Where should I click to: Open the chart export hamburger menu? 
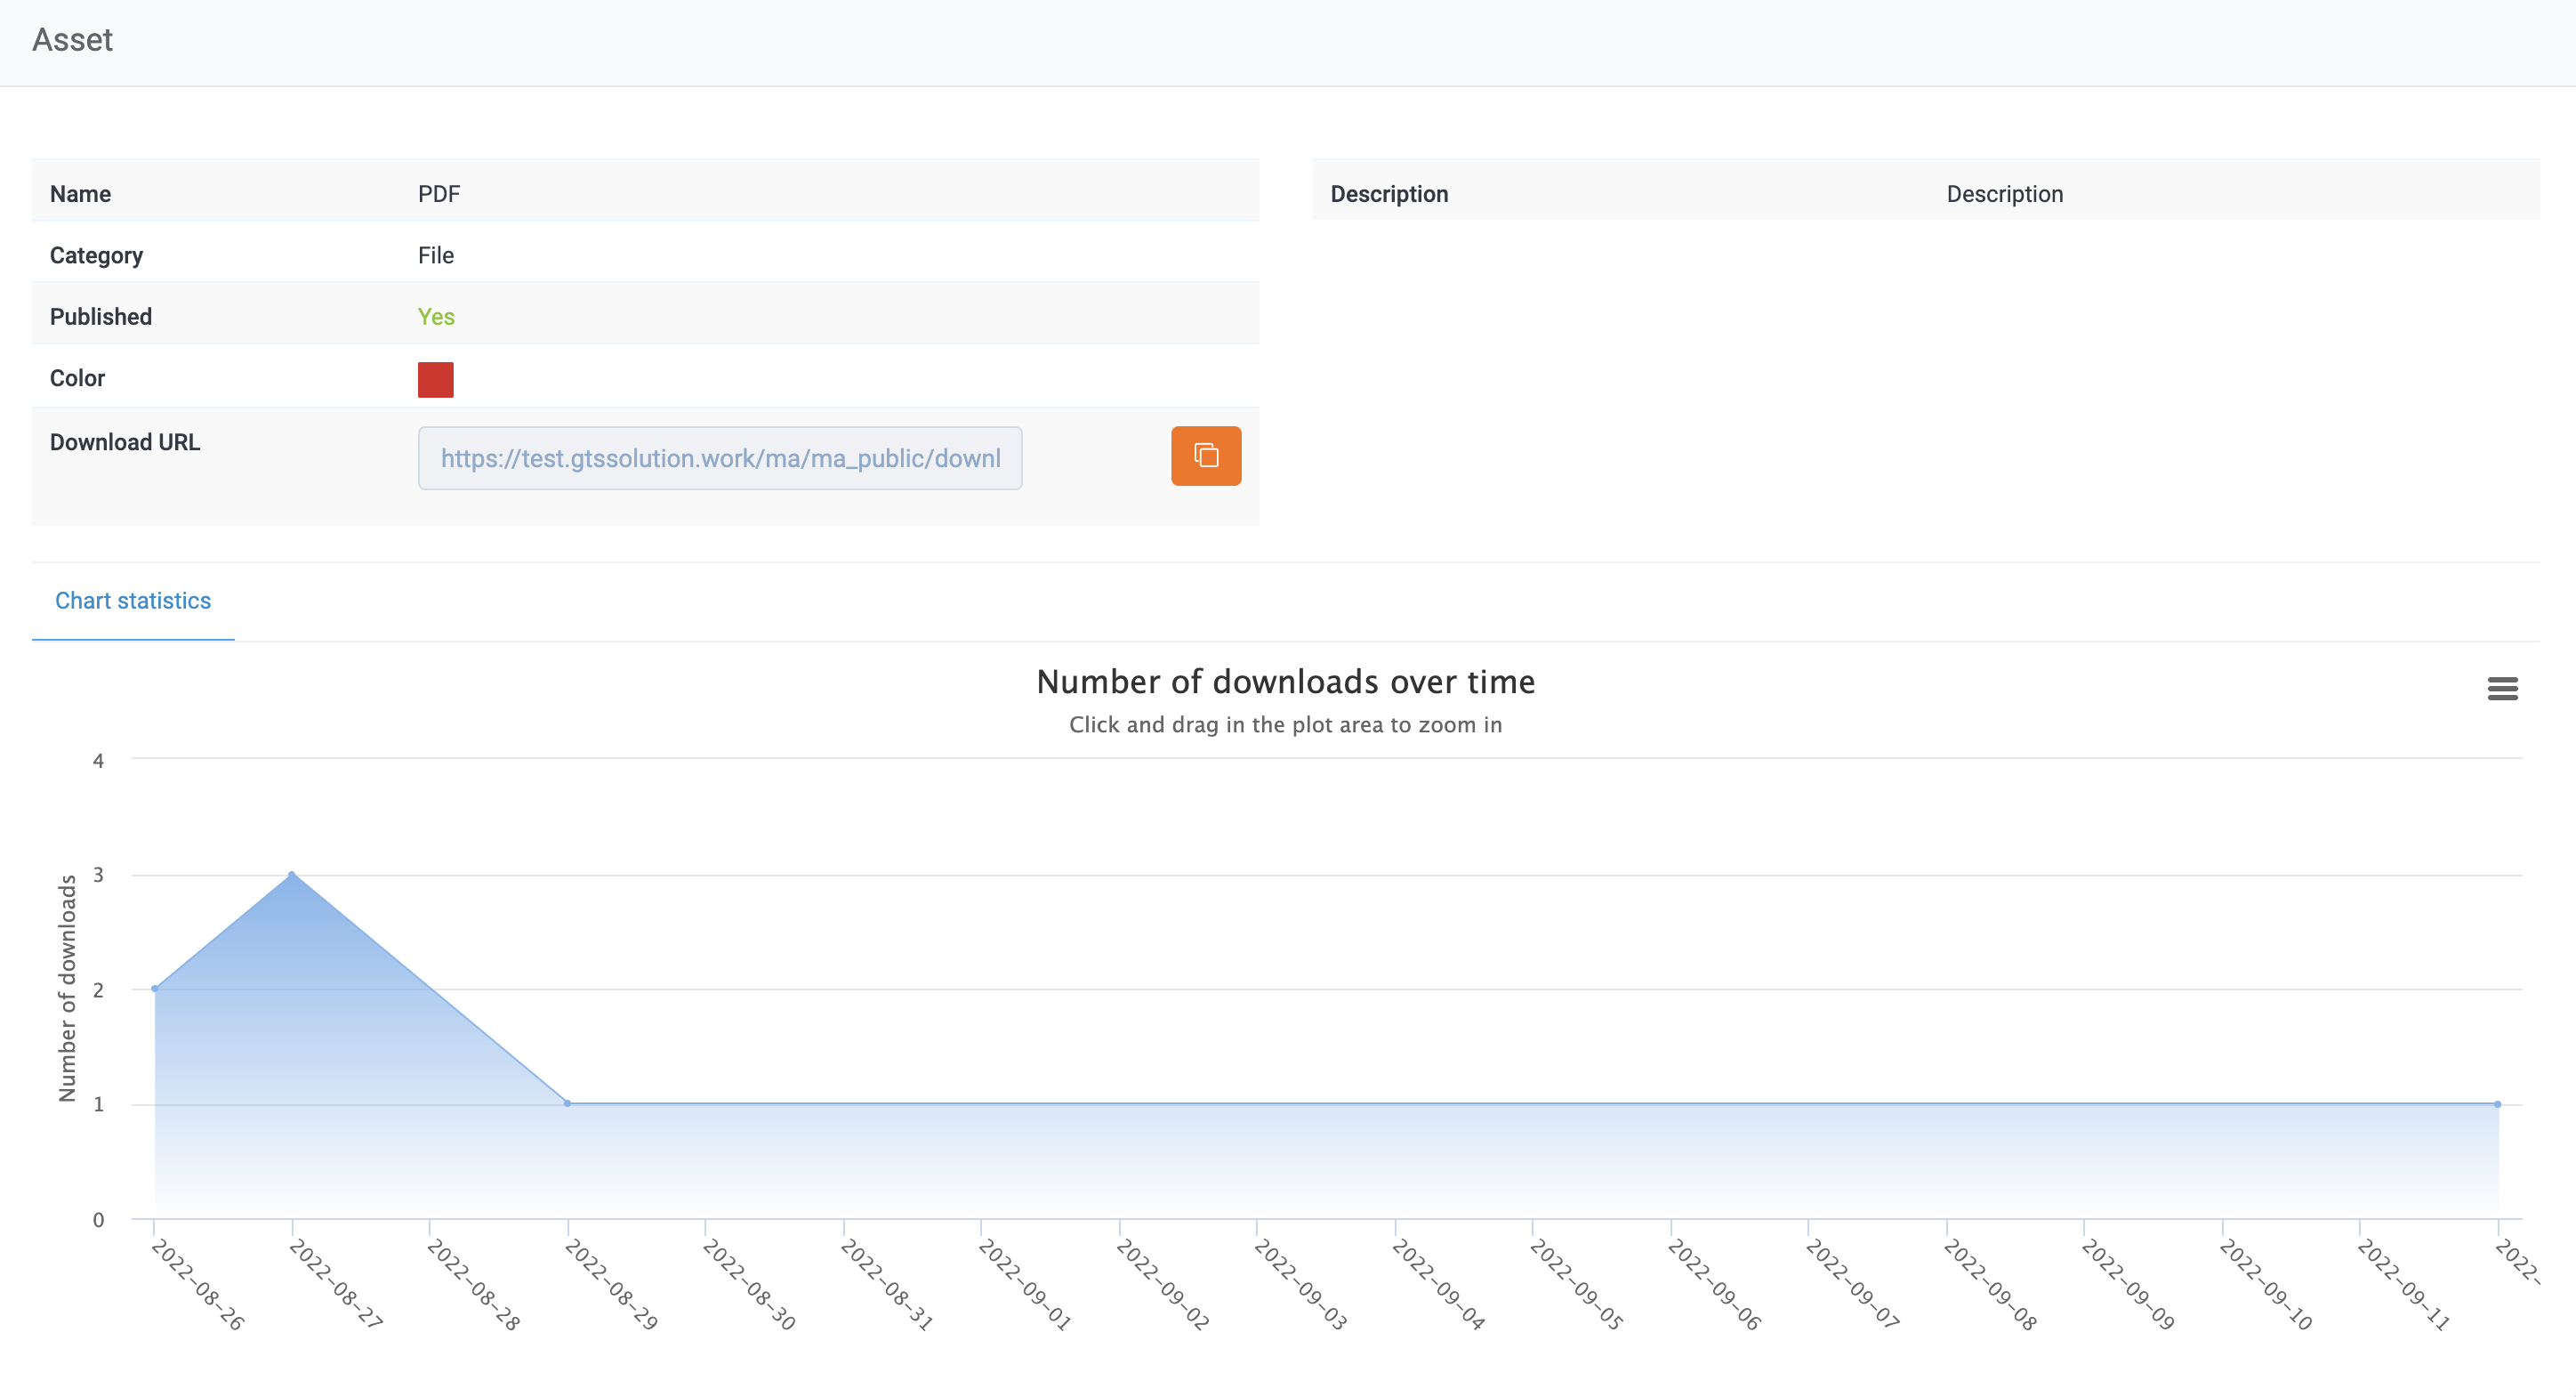click(2504, 688)
